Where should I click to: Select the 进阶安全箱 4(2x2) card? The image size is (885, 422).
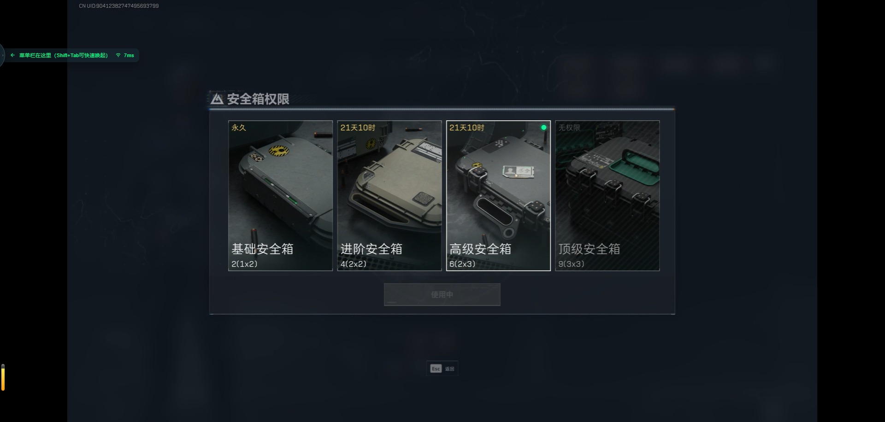pos(389,196)
